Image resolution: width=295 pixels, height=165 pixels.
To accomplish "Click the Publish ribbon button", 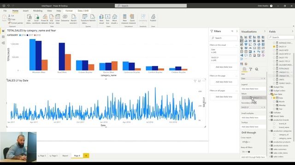I will tap(153, 18).
